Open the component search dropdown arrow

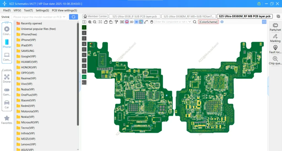tap(189, 22)
